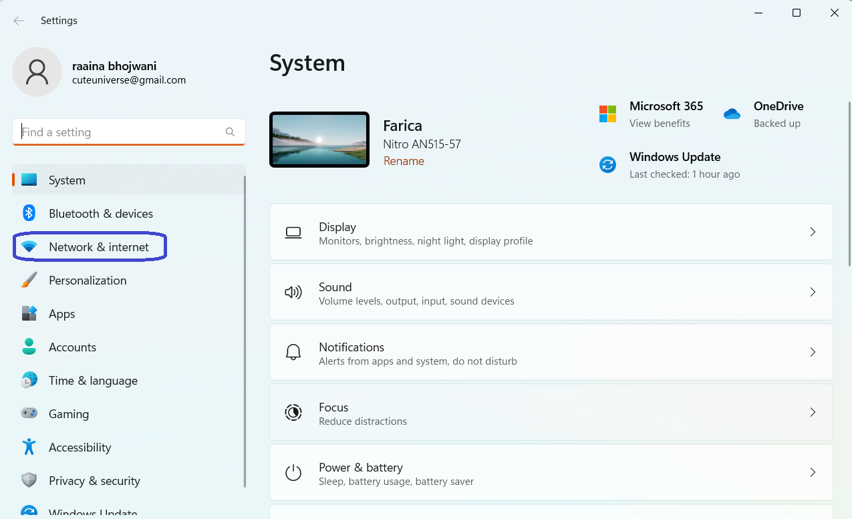The width and height of the screenshot is (852, 519).
Task: Click the Personalization paintbrush icon
Action: tap(29, 281)
